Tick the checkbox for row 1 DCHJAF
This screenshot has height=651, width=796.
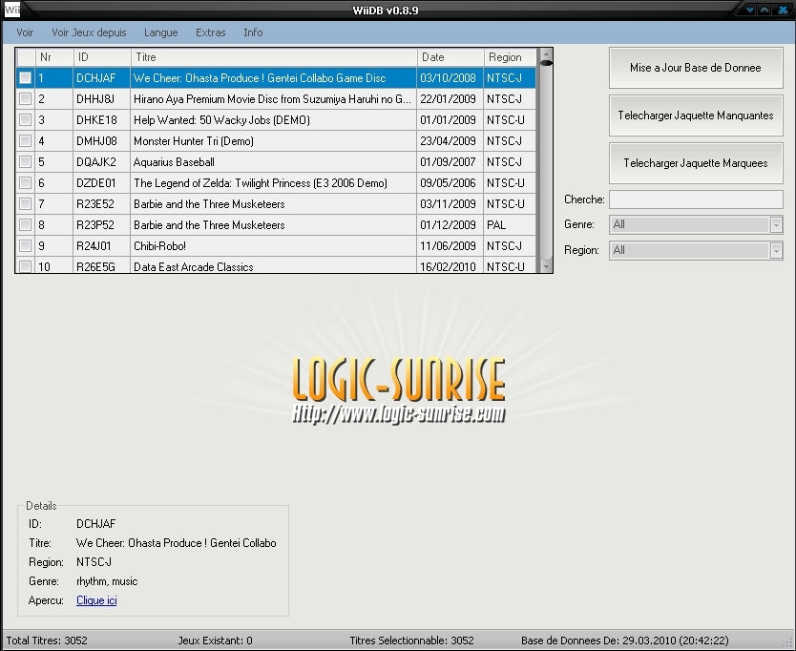(x=25, y=77)
